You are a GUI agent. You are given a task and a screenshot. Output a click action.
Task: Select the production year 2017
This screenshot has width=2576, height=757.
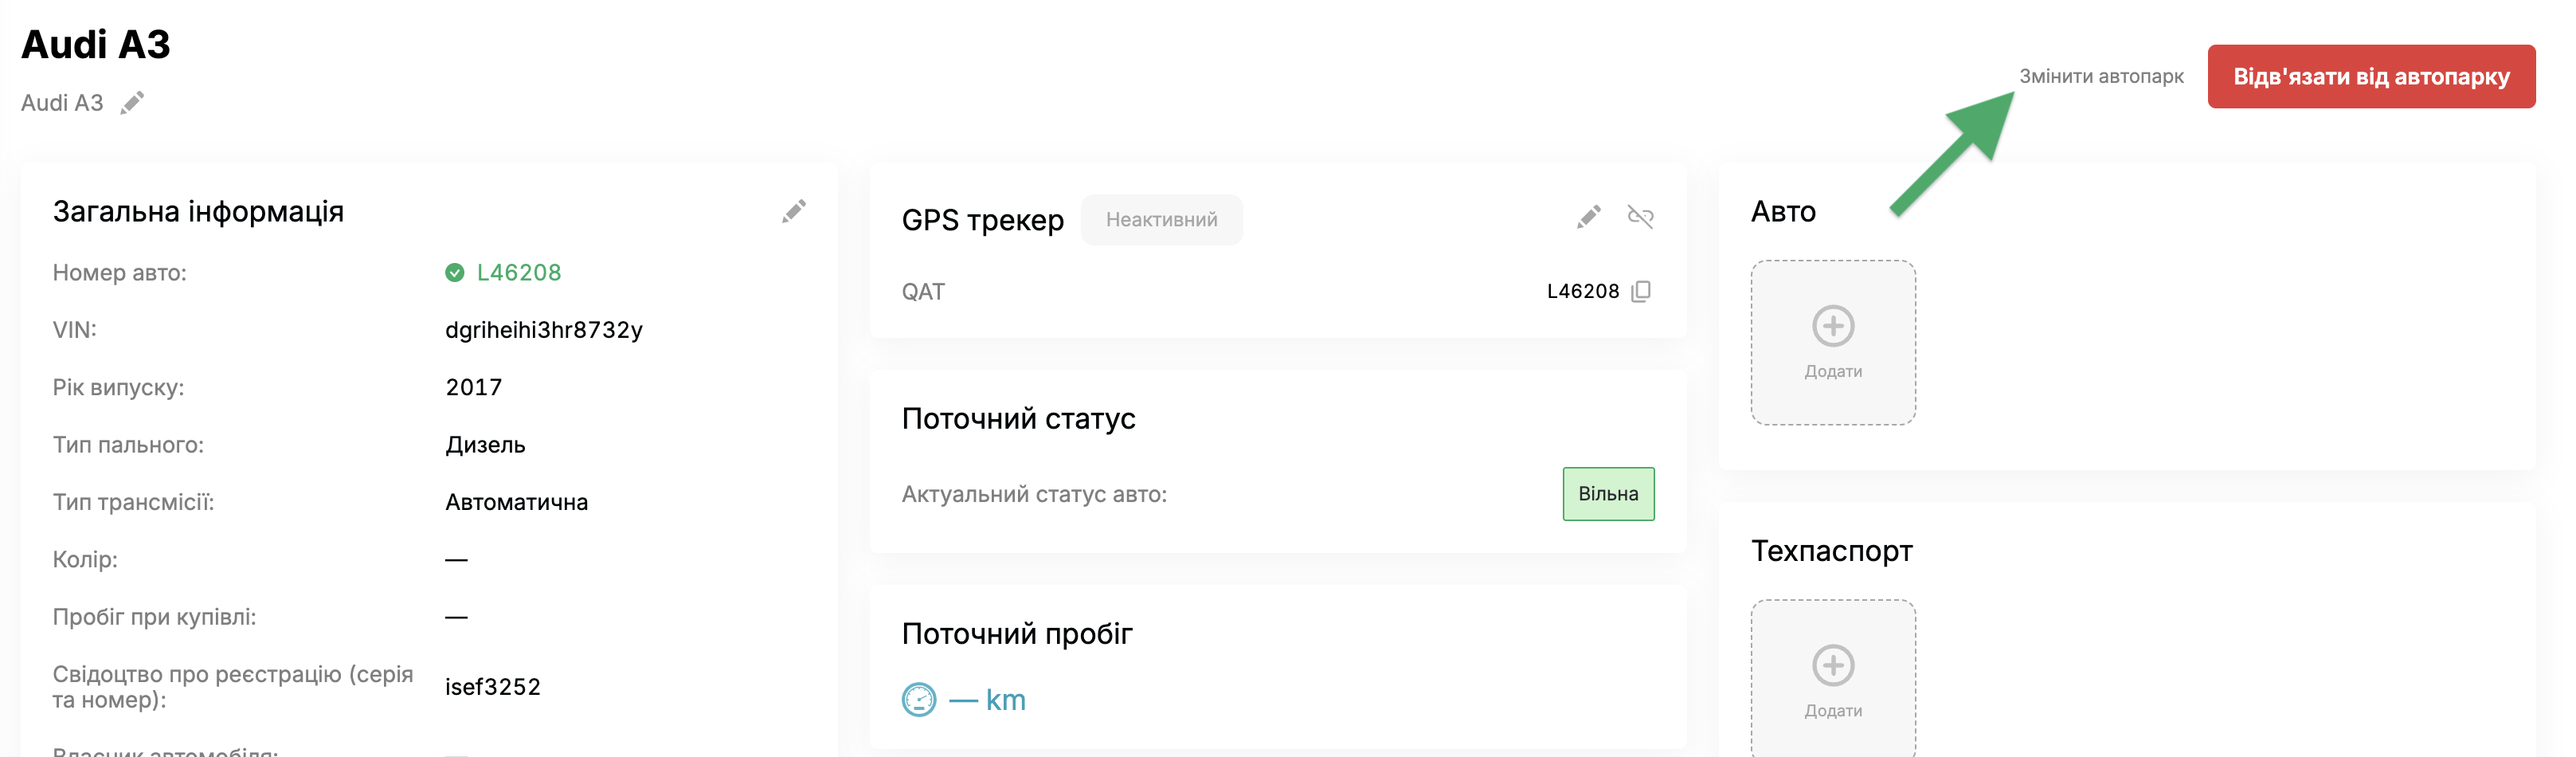tap(474, 388)
